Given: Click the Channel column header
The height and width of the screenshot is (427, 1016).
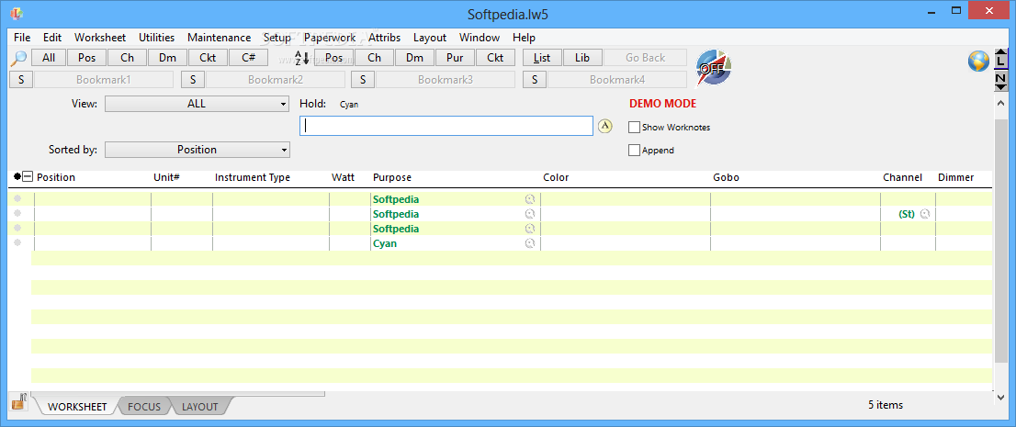Looking at the screenshot, I should pos(903,177).
